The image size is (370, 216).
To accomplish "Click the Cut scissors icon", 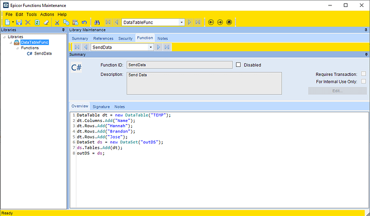I will coord(57,22).
